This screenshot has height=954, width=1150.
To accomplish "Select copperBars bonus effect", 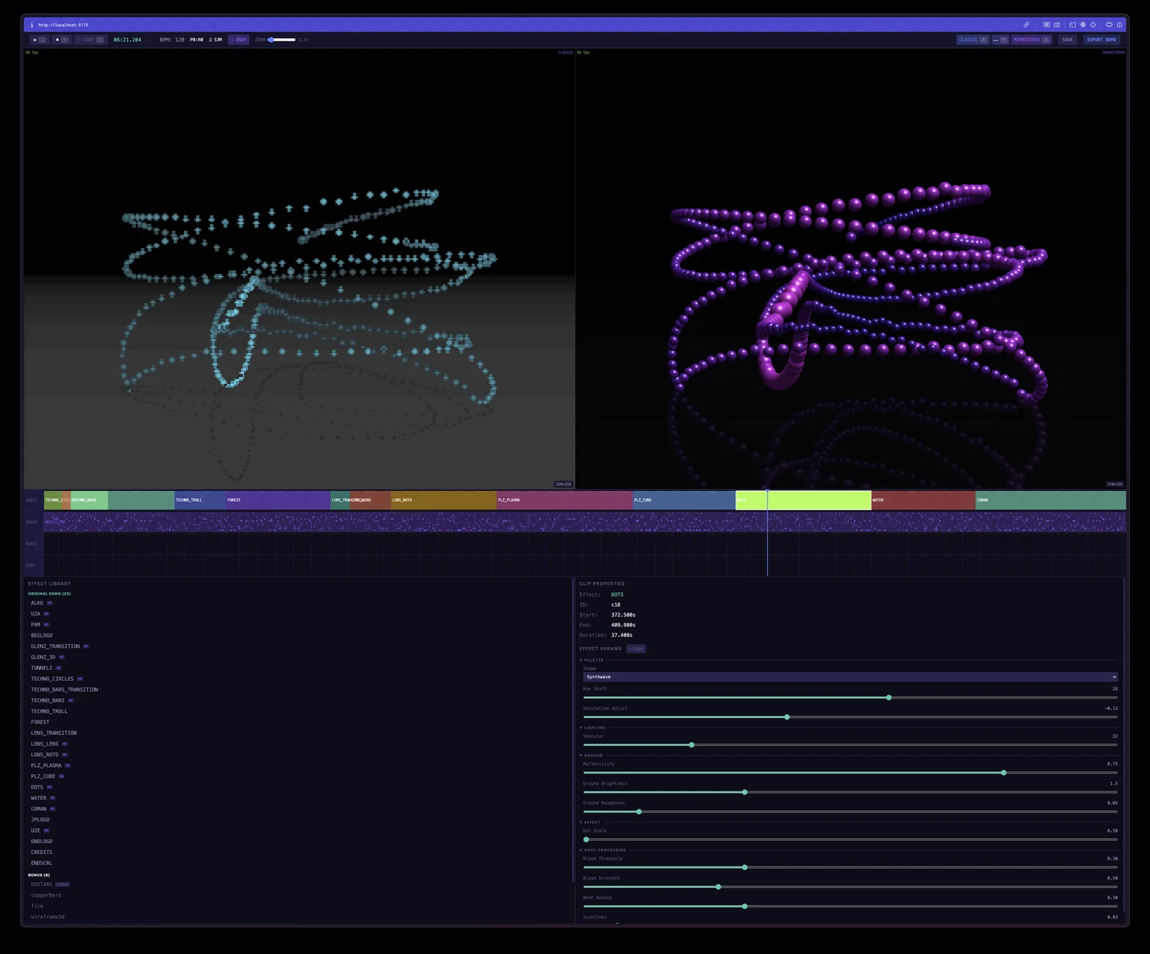I will pyautogui.click(x=46, y=895).
